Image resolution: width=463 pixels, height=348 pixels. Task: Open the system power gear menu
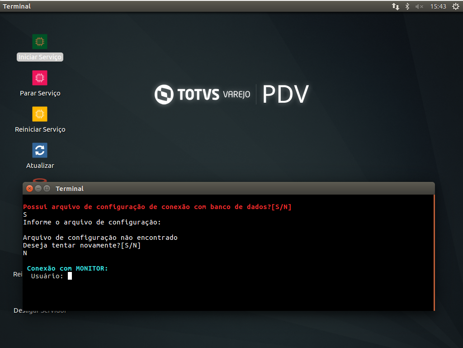(x=456, y=6)
